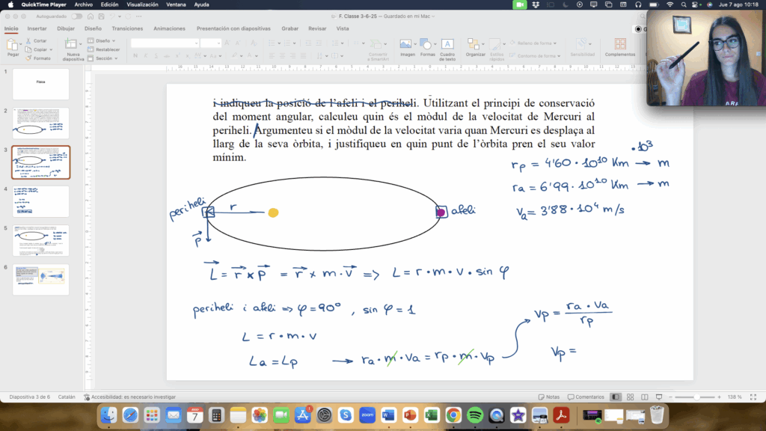Select the Formas shapes icon
766x431 pixels.
pyautogui.click(x=426, y=44)
